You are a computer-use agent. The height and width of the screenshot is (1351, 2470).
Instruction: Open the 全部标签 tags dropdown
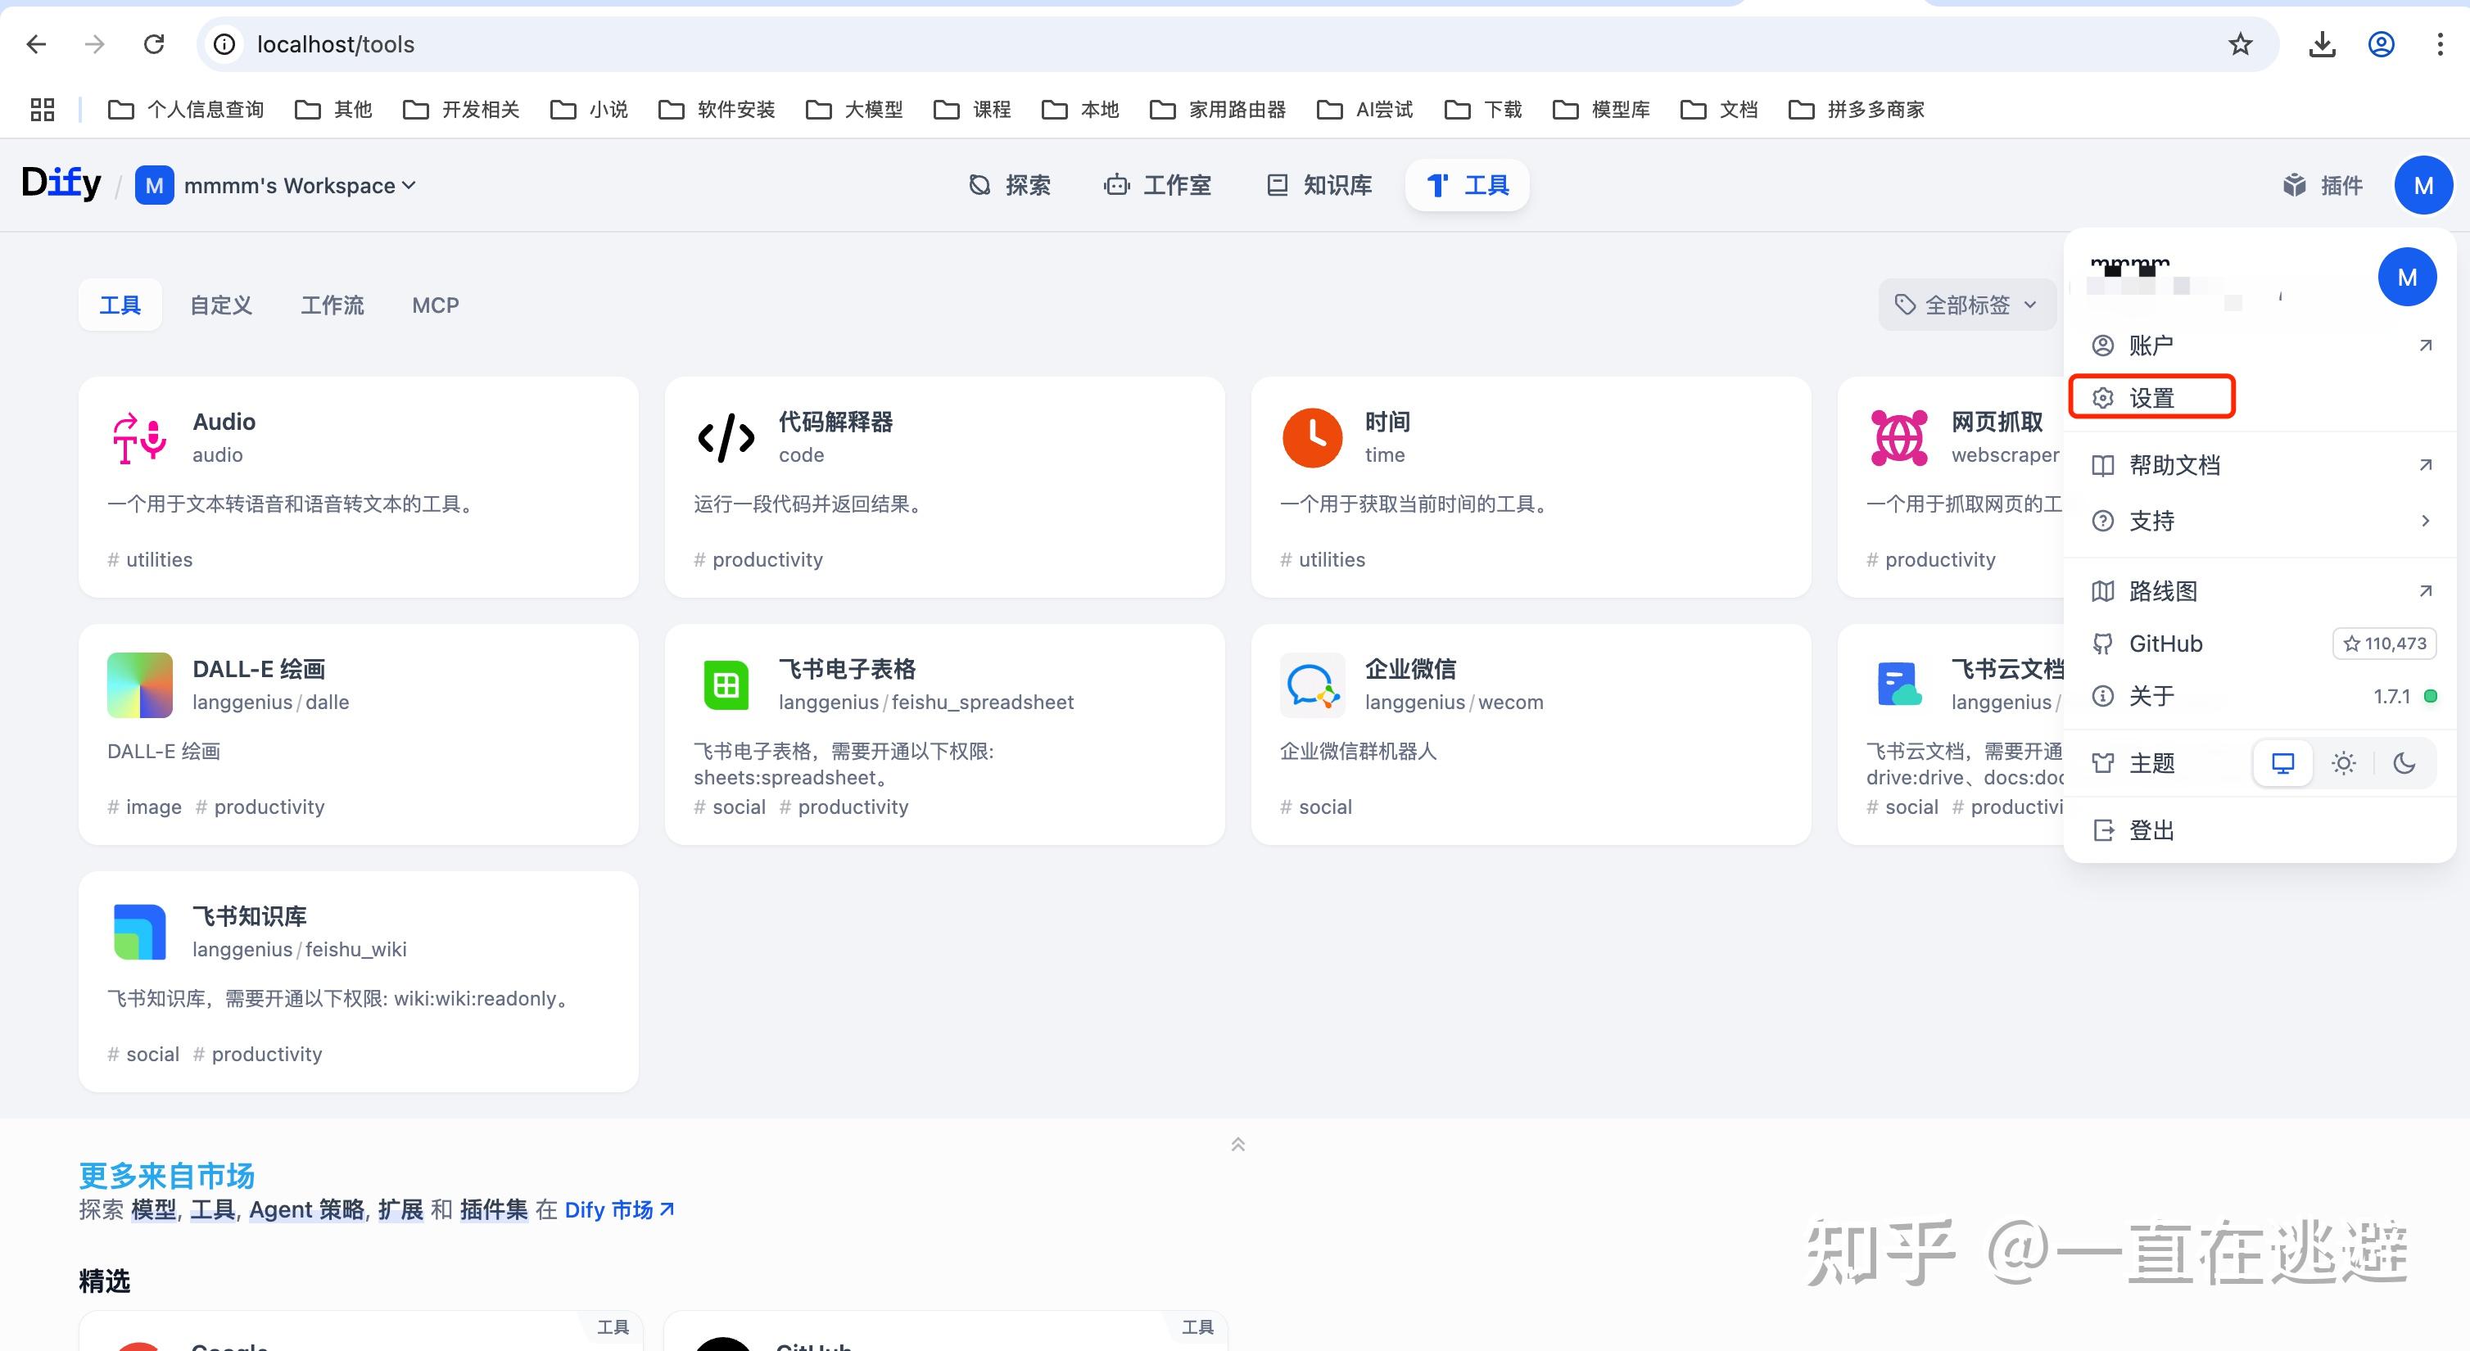pyautogui.click(x=1966, y=304)
